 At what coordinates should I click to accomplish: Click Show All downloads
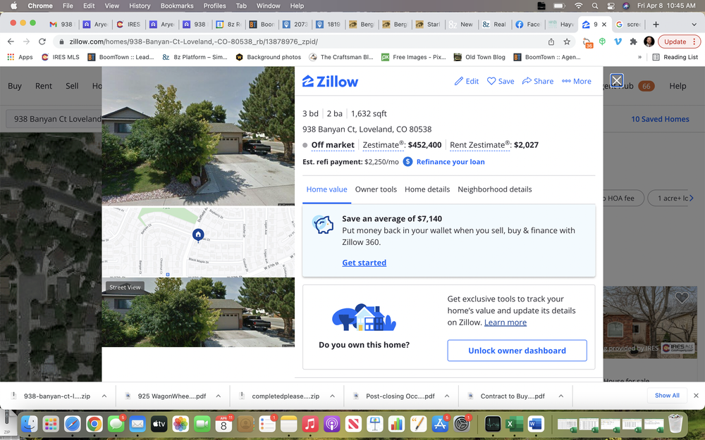tap(667, 396)
